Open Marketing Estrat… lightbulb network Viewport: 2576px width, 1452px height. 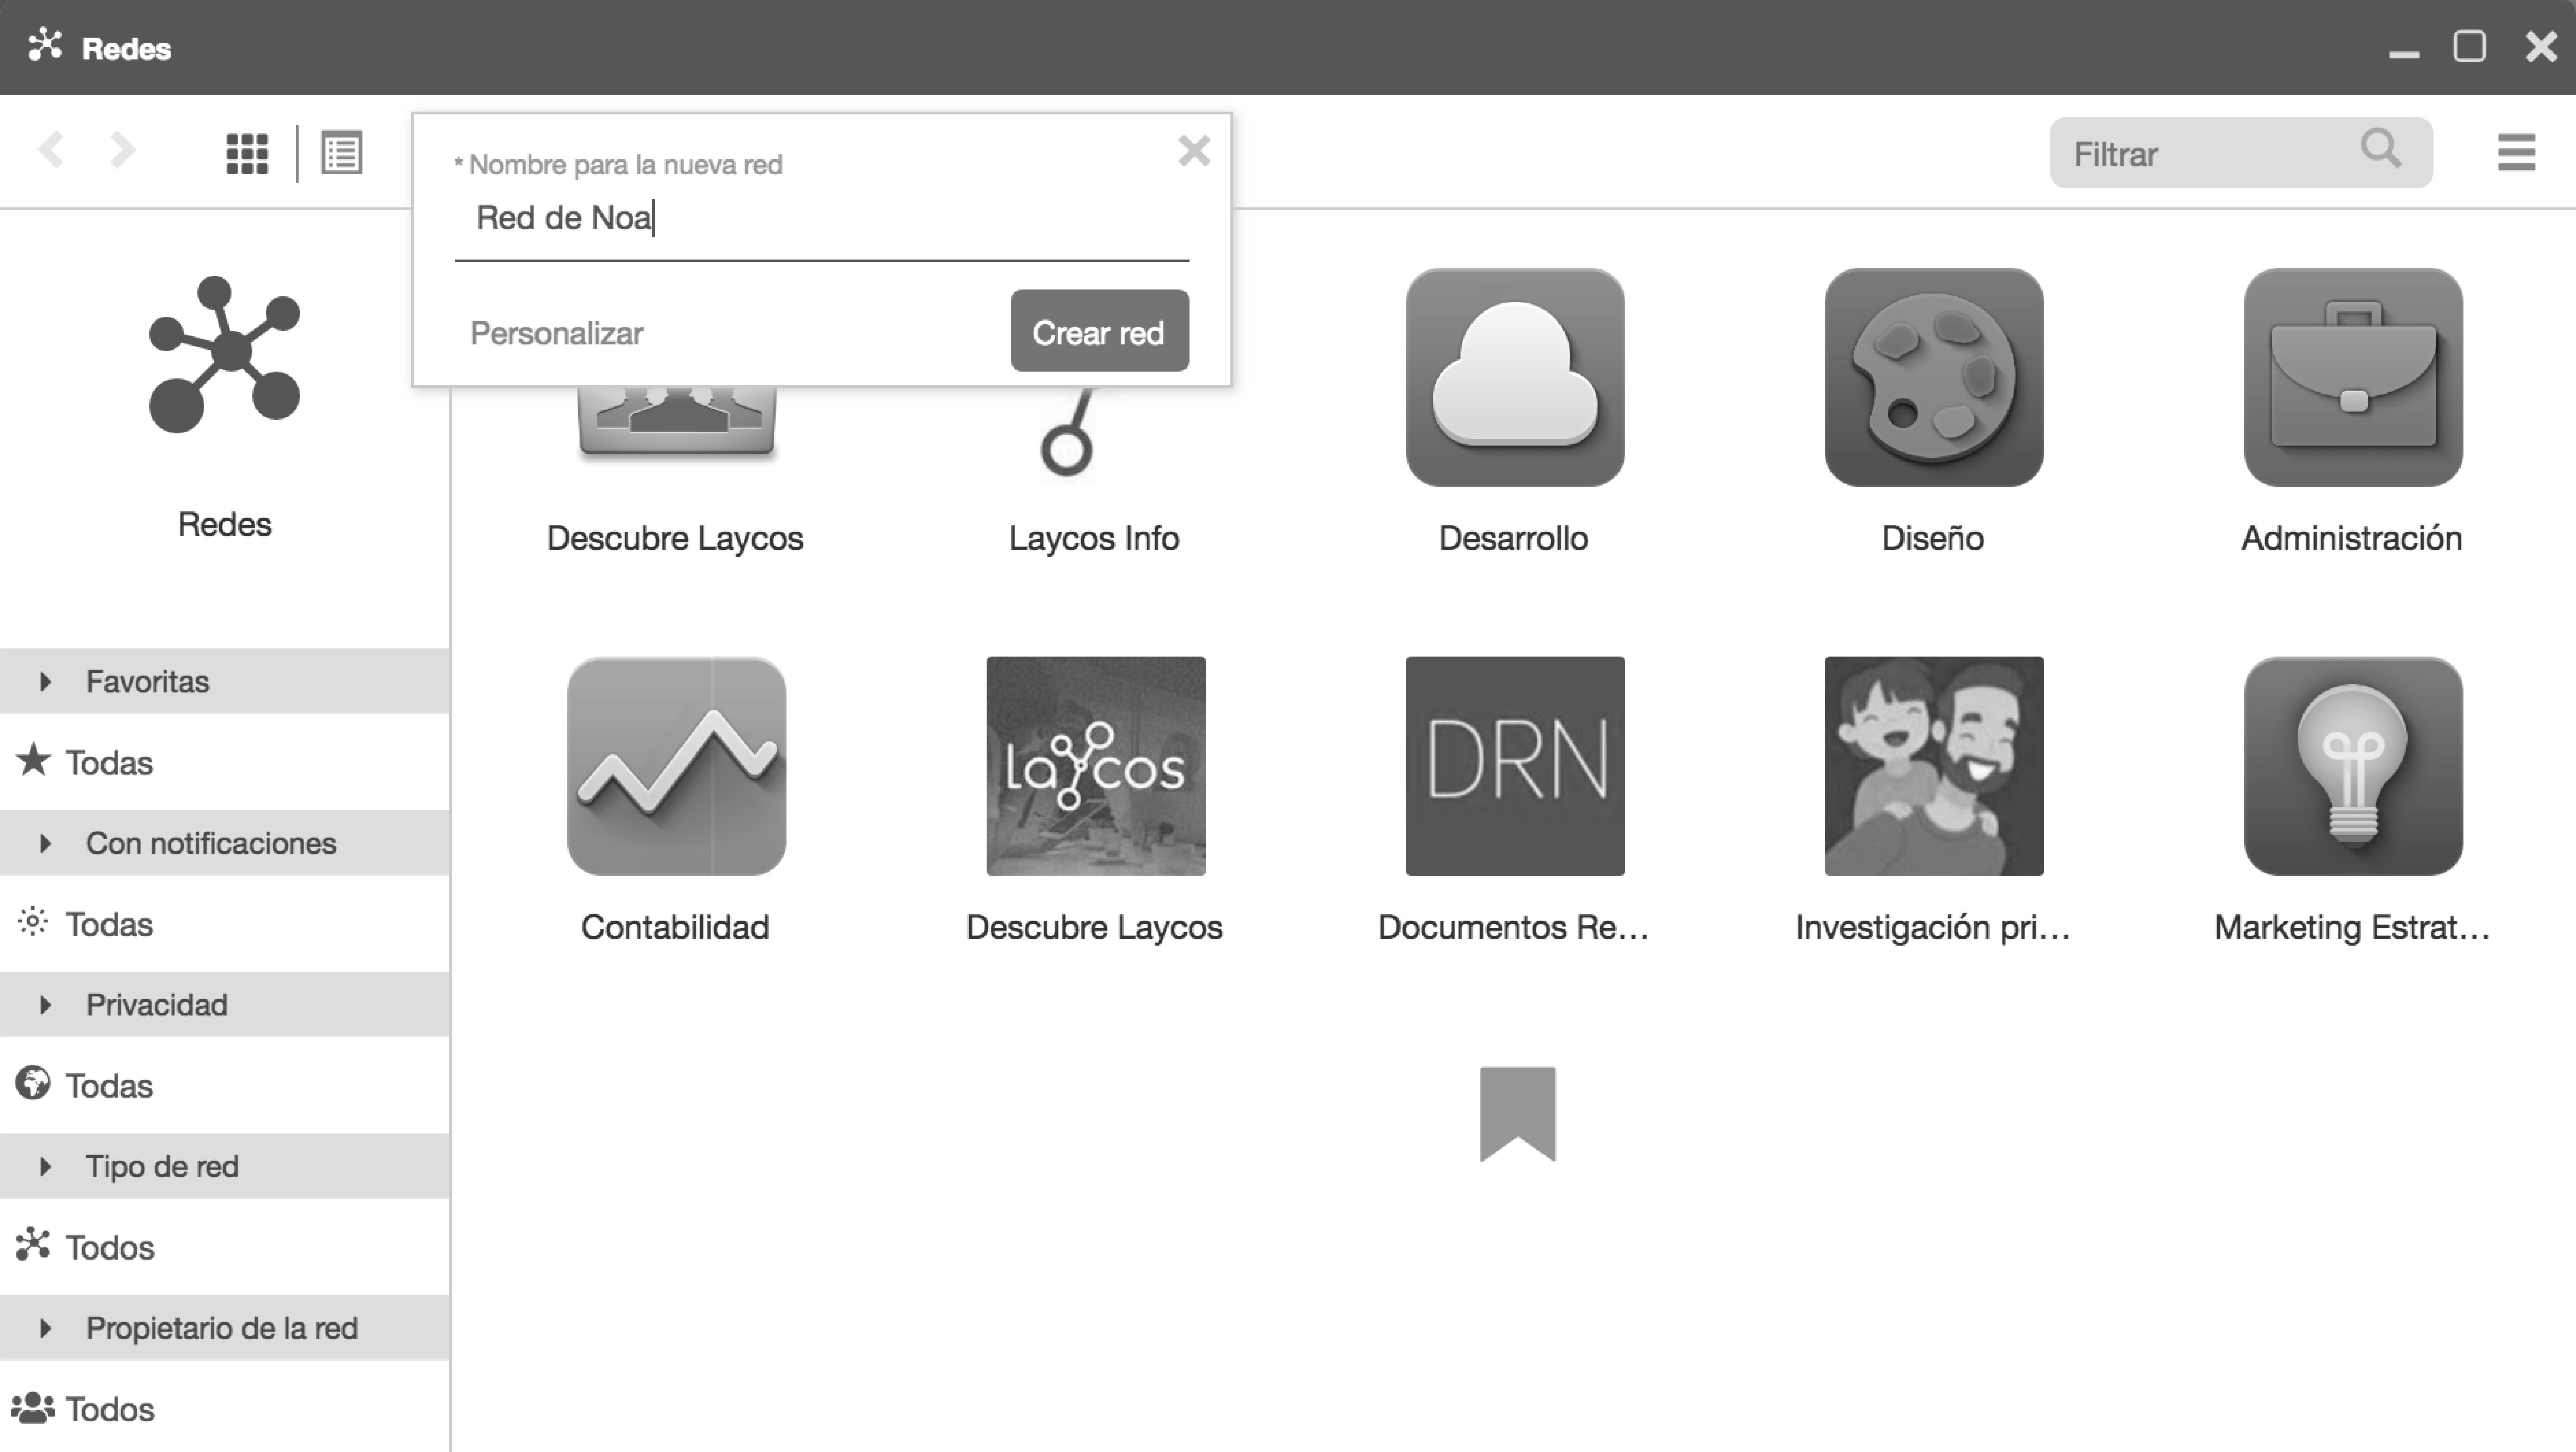[2353, 766]
